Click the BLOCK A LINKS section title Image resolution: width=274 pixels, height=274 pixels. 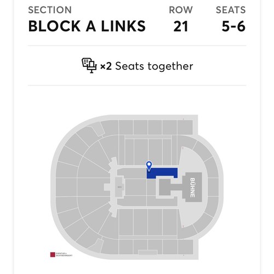pos(87,26)
